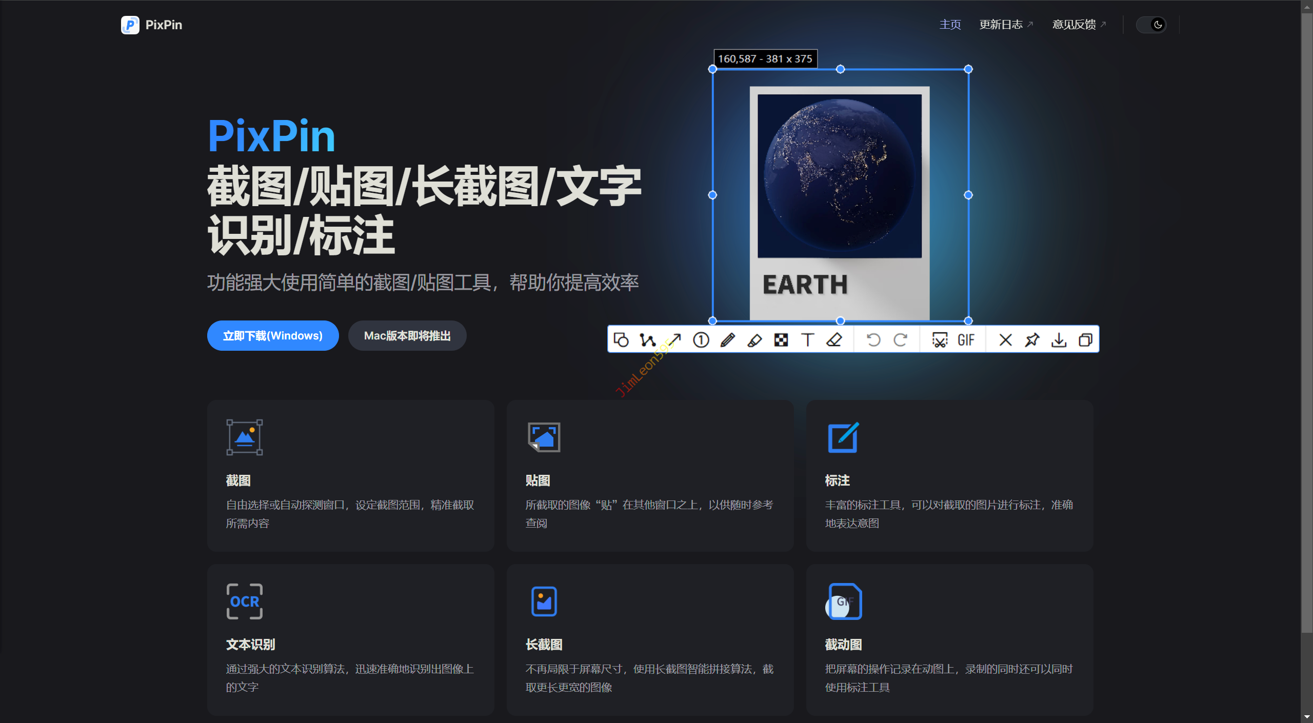Pin the screenshot with pin icon

(x=1032, y=340)
